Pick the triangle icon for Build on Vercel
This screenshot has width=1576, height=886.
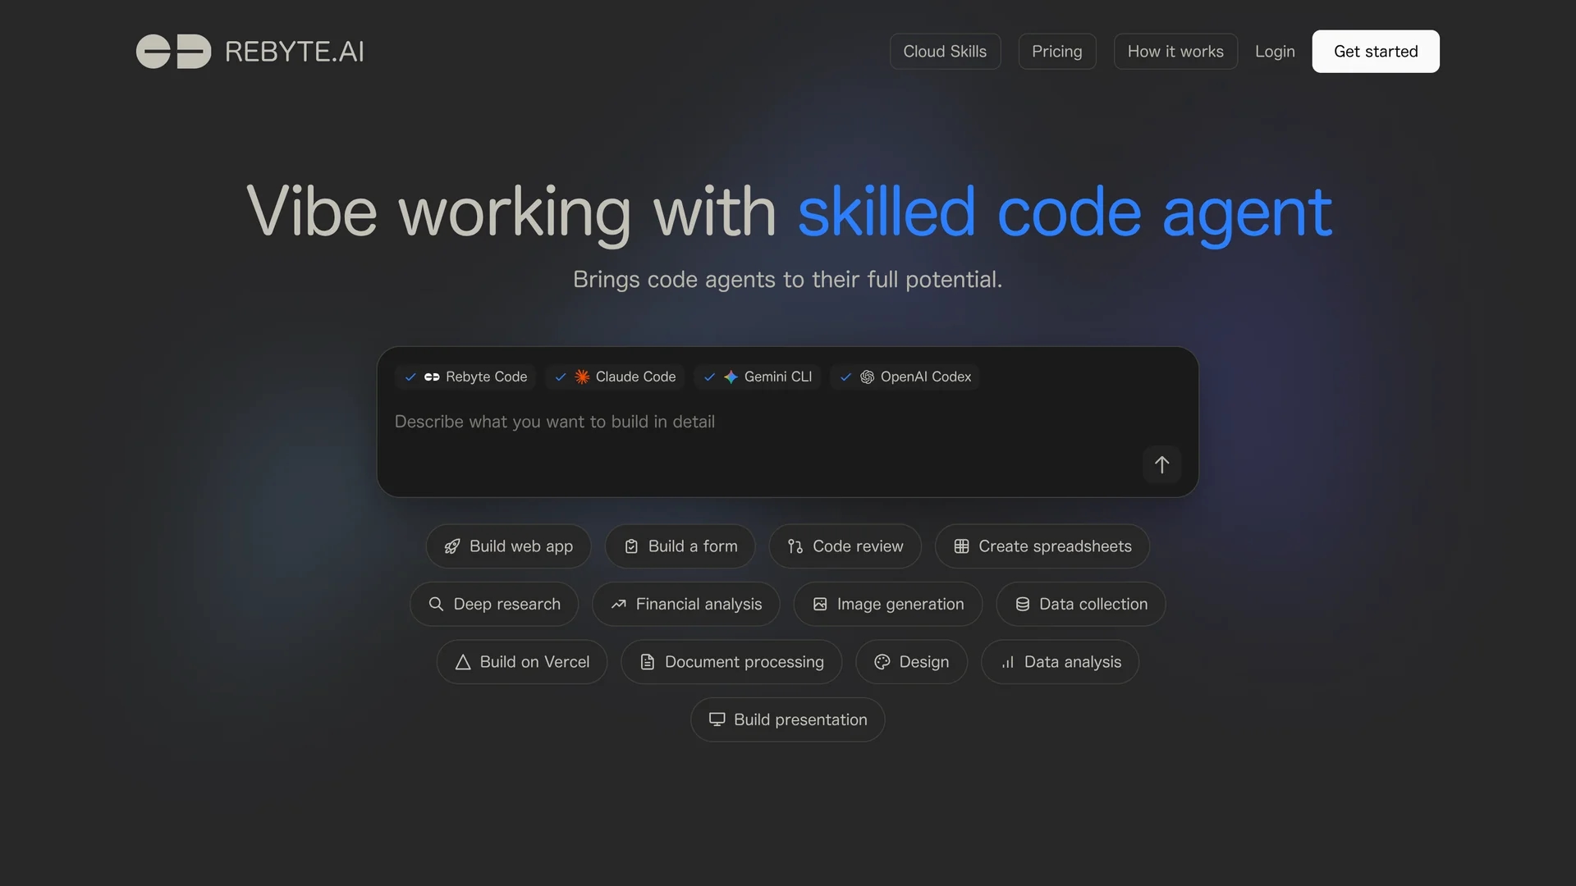pyautogui.click(x=463, y=662)
